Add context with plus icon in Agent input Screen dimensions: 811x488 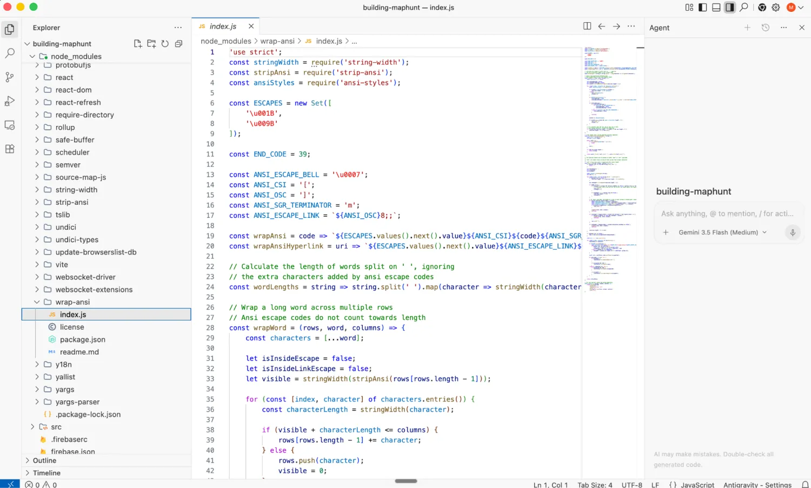(x=666, y=232)
